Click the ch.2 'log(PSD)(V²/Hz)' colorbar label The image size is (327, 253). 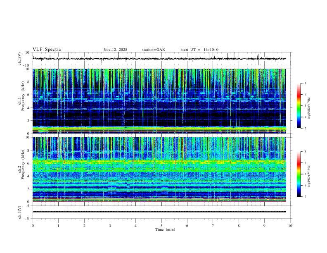(309, 176)
